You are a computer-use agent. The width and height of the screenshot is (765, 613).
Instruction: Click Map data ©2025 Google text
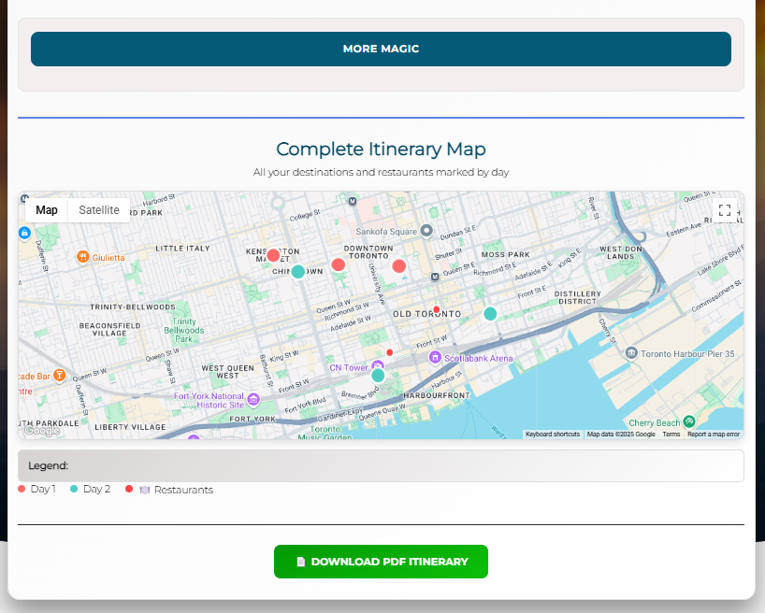(621, 434)
